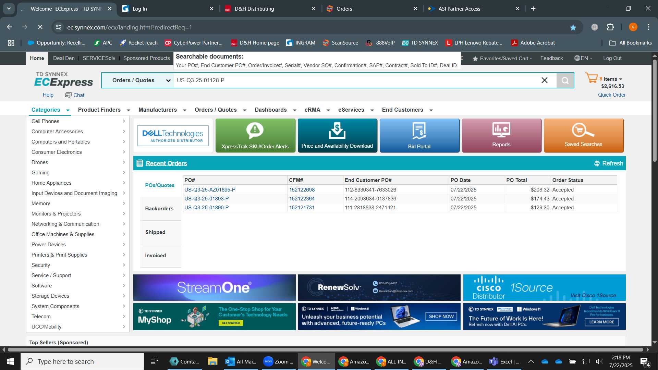Image resolution: width=658 pixels, height=370 pixels.
Task: Open TD SYNNEX bookmark
Action: click(x=420, y=43)
